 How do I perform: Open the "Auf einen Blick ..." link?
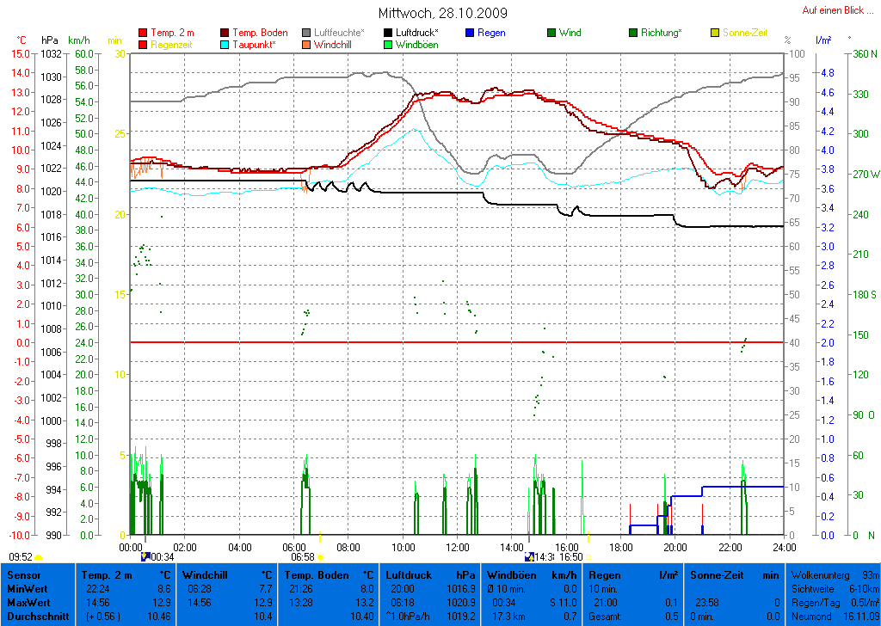836,10
